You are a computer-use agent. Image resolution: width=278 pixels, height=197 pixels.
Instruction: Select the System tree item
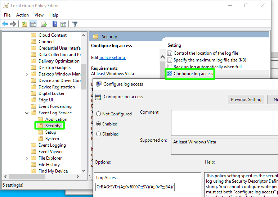pos(52,139)
